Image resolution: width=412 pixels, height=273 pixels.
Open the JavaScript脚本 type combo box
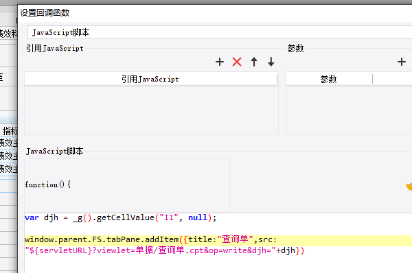coord(220,32)
